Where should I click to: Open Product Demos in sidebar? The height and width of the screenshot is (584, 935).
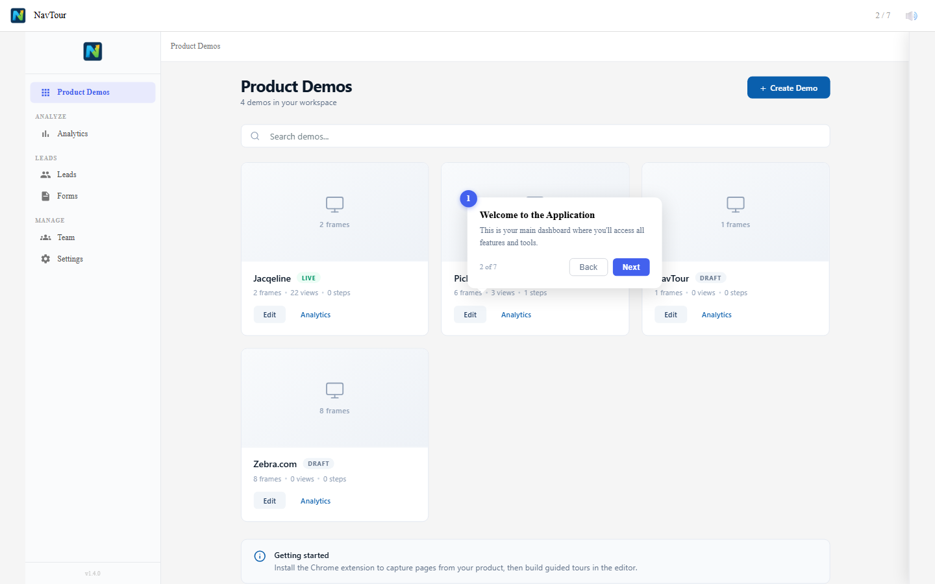click(93, 92)
